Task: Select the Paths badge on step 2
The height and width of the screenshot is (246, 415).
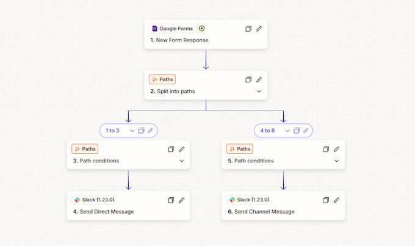Action: pyautogui.click(x=162, y=79)
